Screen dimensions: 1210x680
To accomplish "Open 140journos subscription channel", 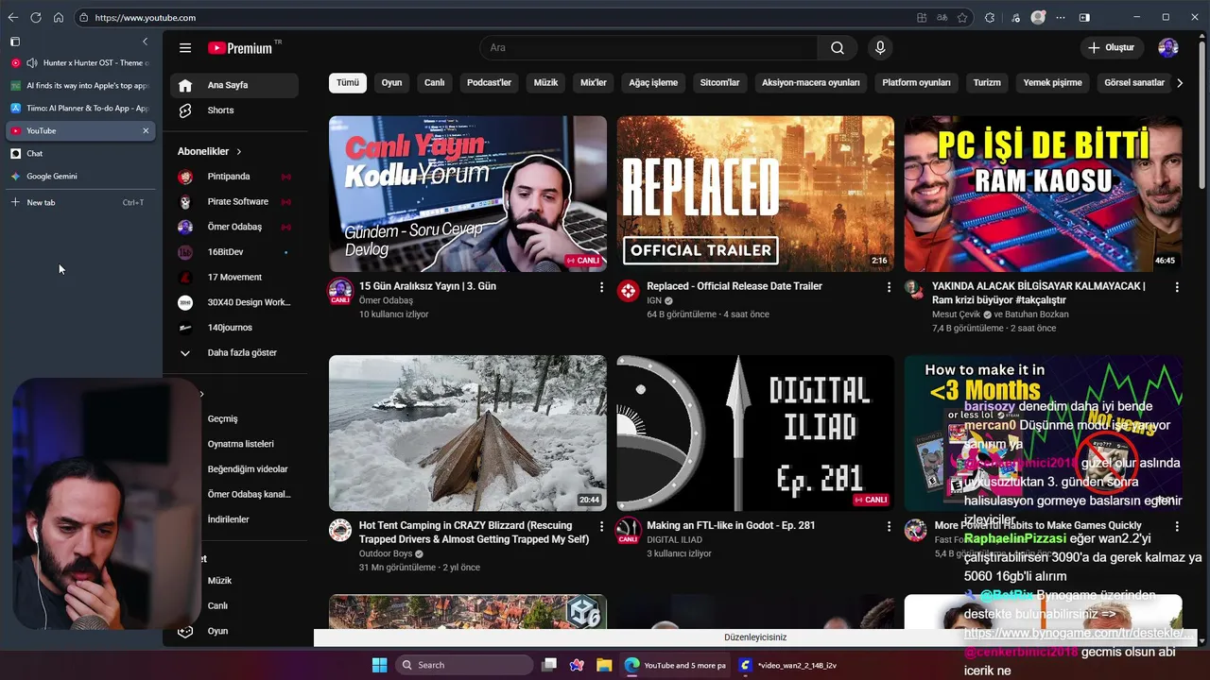I will [234, 328].
